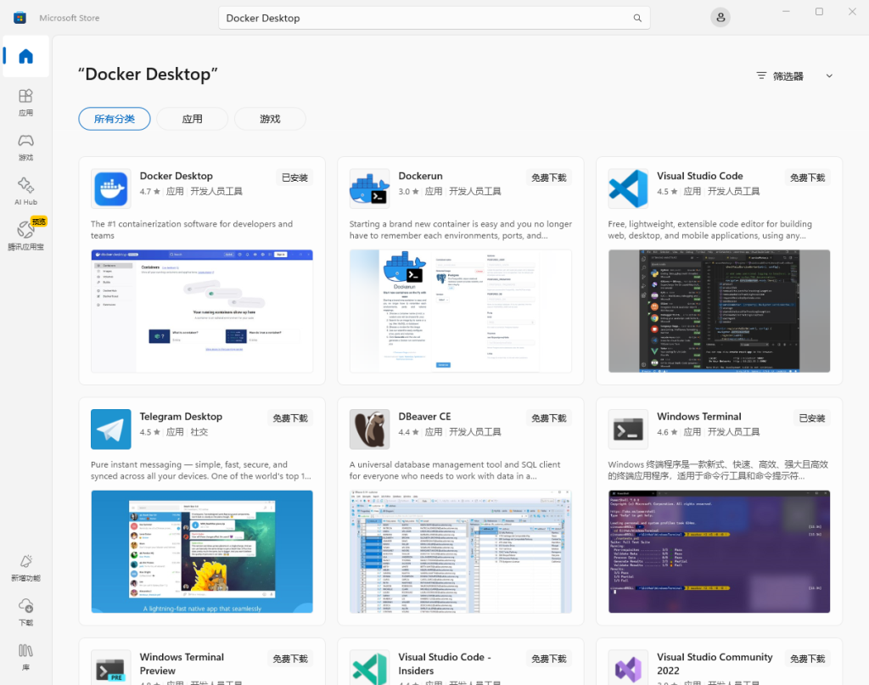869x685 pixels.
Task: Open the Microsoft Store account profile menu
Action: [720, 17]
